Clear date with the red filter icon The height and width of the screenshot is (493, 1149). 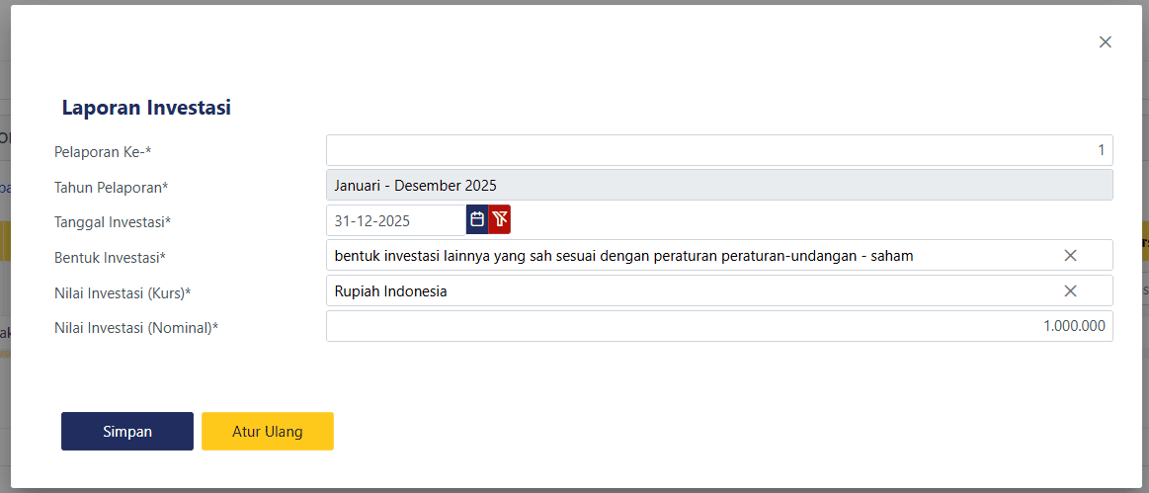[x=500, y=219]
